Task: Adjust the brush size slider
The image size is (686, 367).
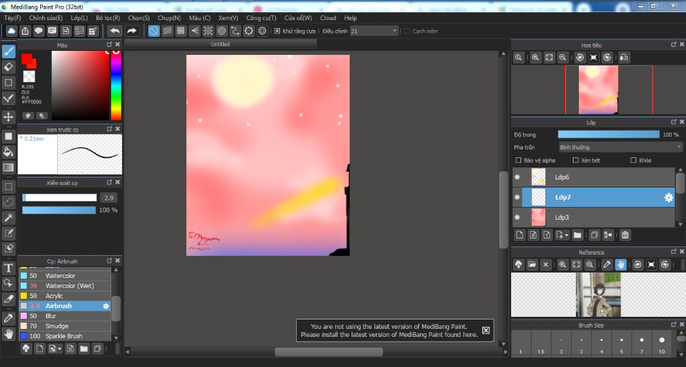Action: coord(60,198)
